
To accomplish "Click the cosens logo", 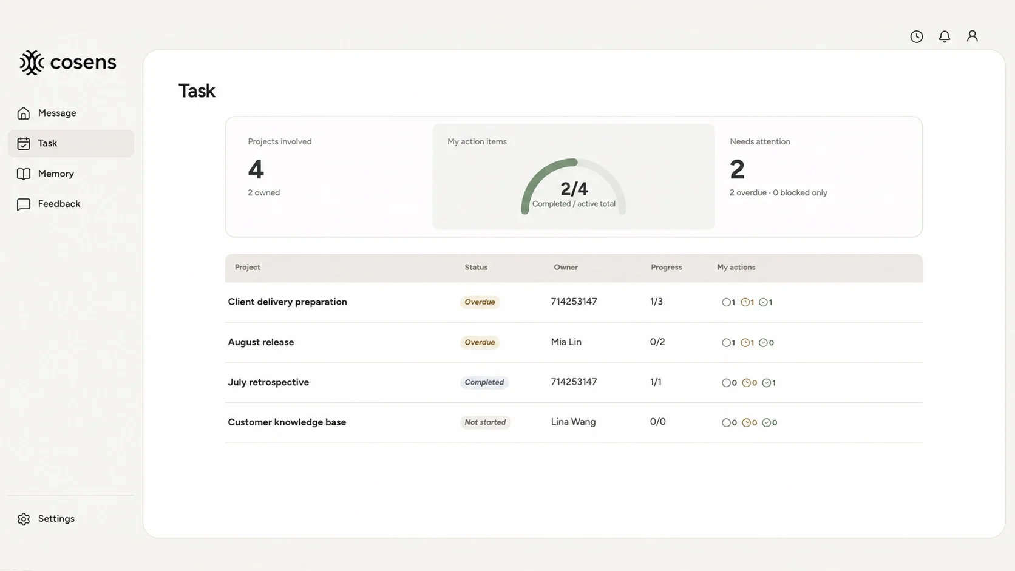I will [67, 62].
